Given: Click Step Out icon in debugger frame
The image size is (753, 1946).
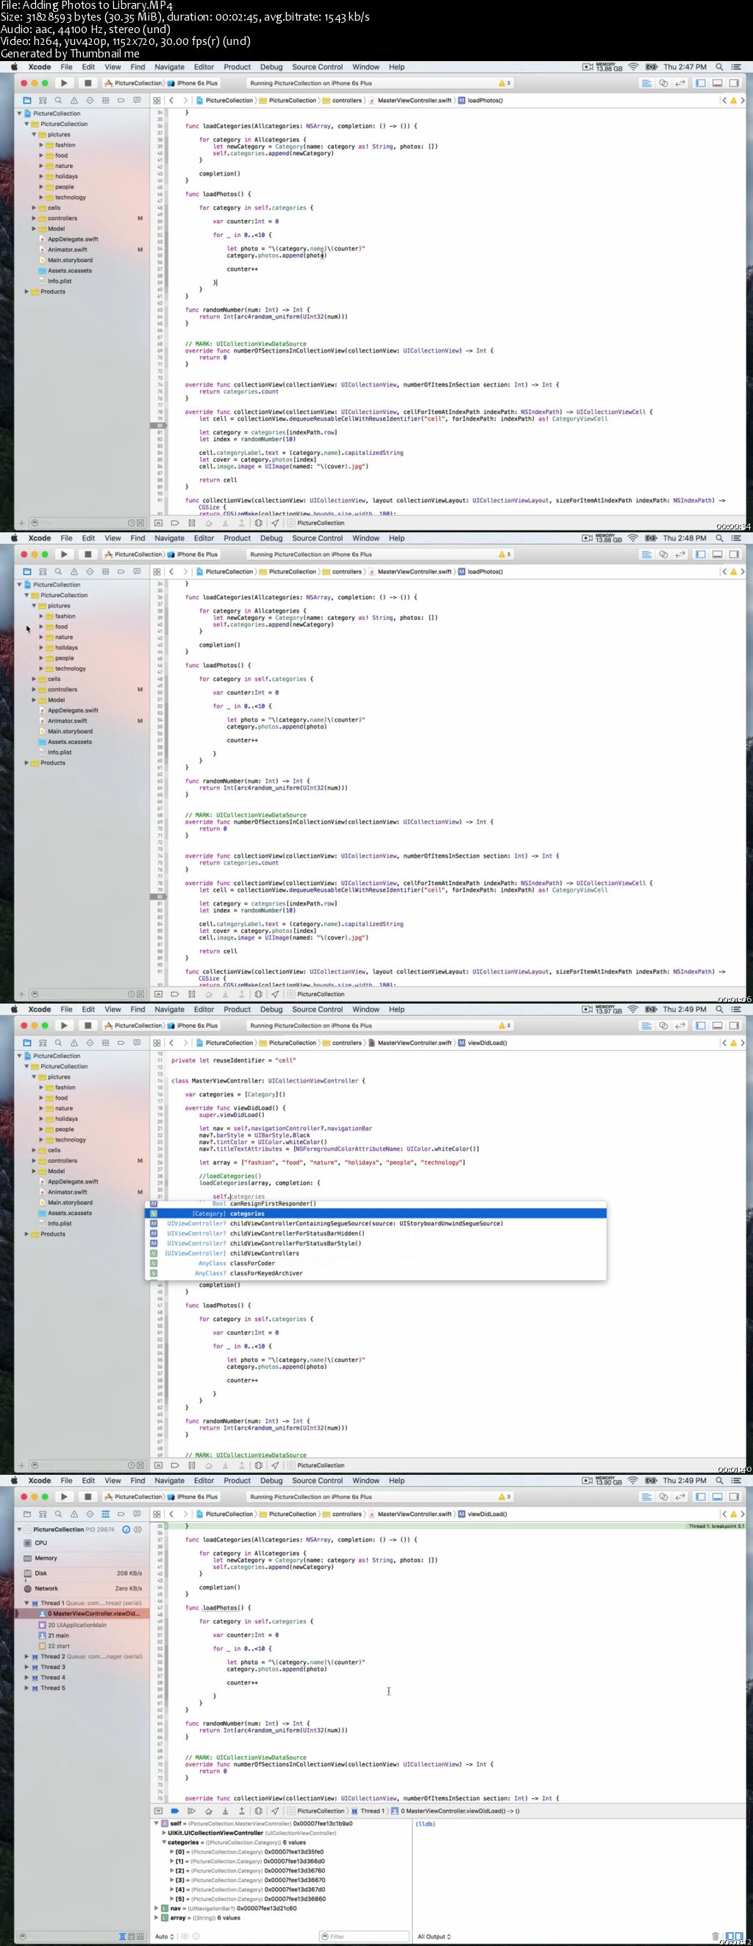Looking at the screenshot, I should pos(241,1811).
